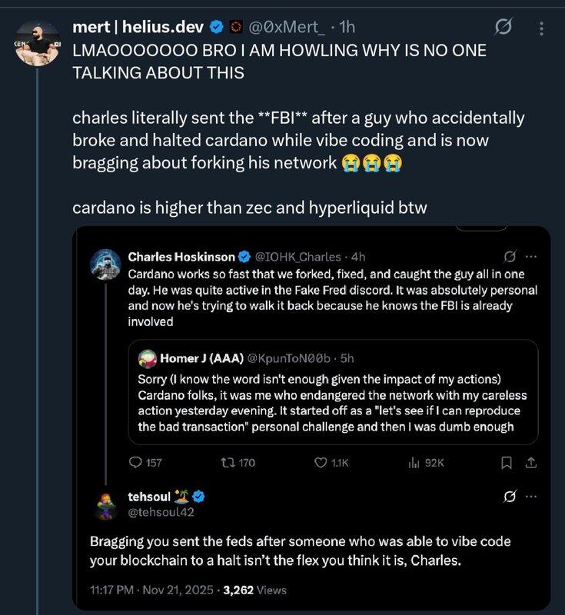Bookmark Charles Hoskinson's tweet
Screen dimensions: 565x615
coord(507,462)
